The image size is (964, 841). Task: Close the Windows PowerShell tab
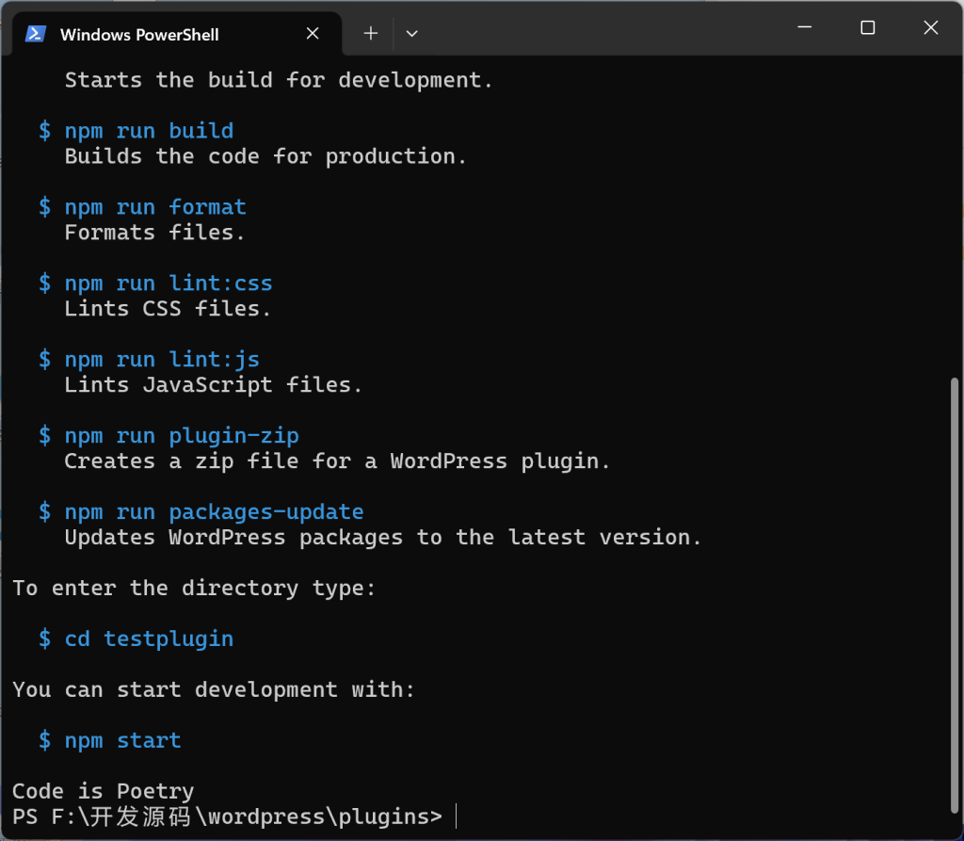pos(313,33)
